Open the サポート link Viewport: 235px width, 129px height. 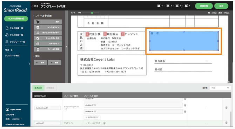(x=9, y=50)
